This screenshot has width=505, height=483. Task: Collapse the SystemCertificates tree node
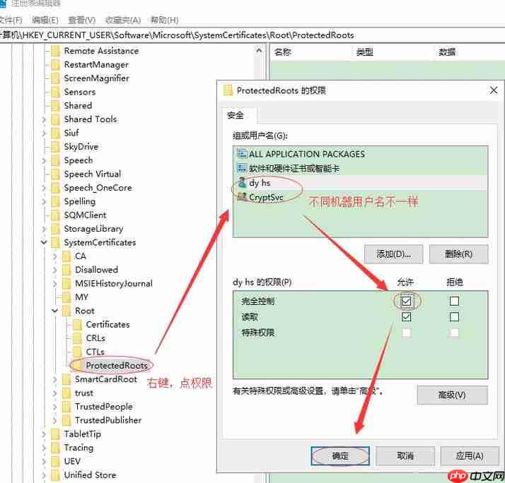(x=44, y=242)
